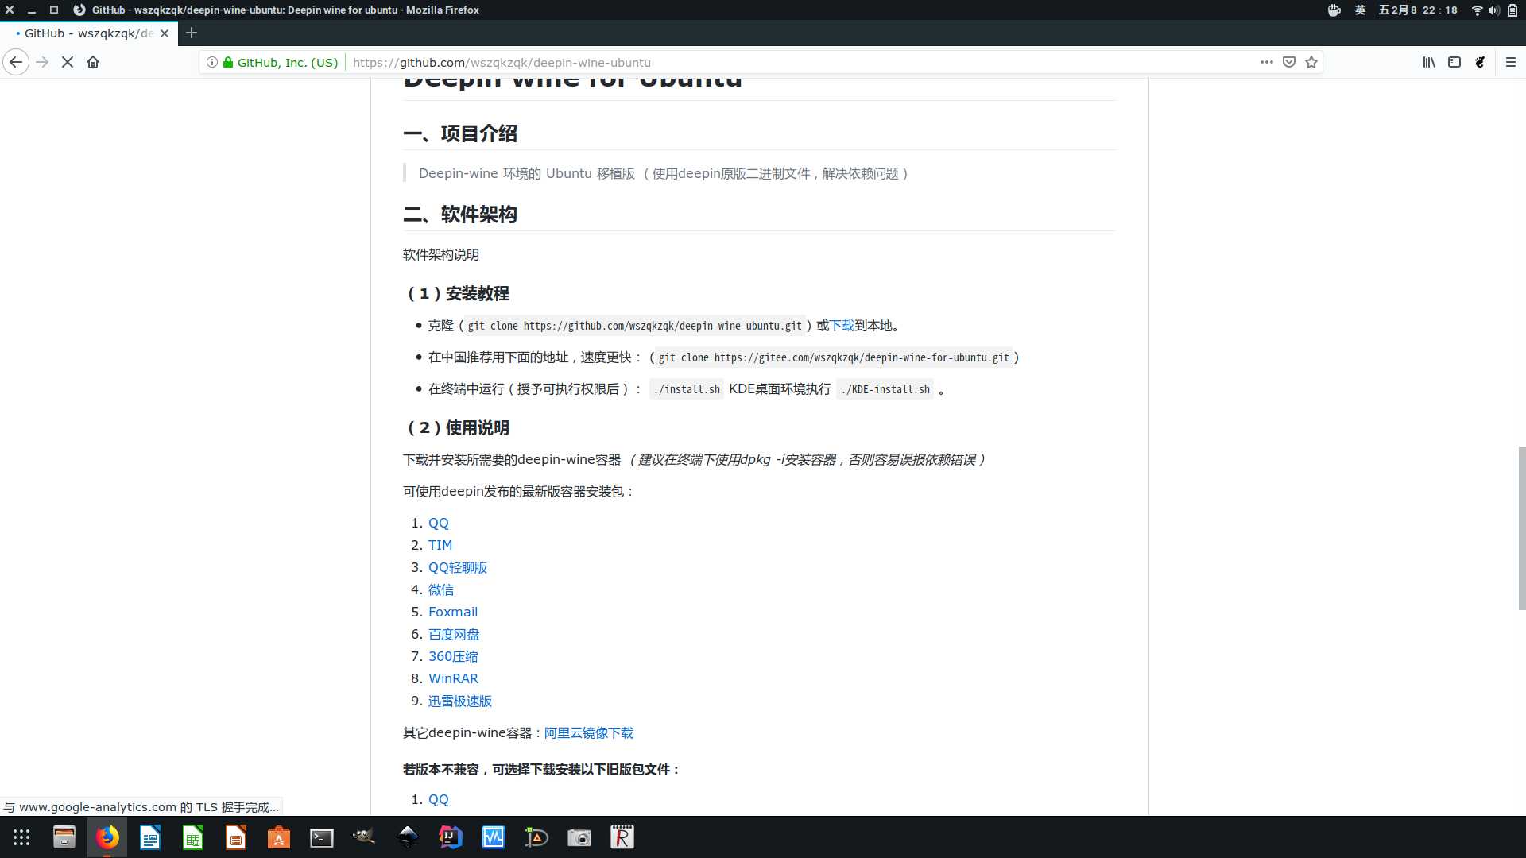The width and height of the screenshot is (1526, 858).
Task: Open the QQ link under old packages
Action: click(439, 799)
